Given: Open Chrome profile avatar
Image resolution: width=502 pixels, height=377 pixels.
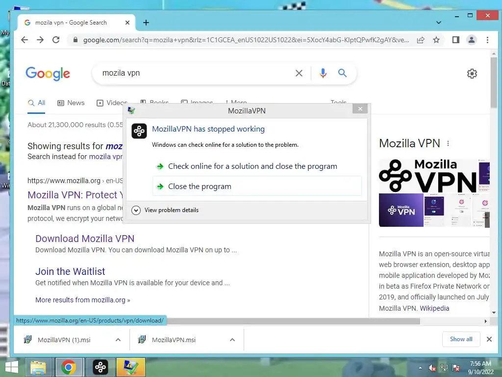Looking at the screenshot, I should point(471,40).
